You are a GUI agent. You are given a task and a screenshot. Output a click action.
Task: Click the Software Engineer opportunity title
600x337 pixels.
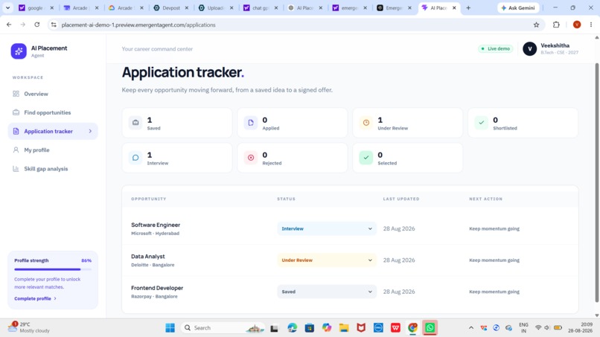[x=156, y=225]
